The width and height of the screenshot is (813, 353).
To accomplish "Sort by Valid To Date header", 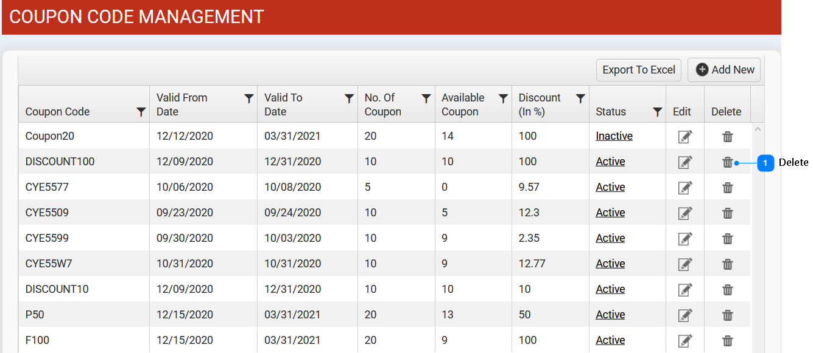I will coord(283,105).
